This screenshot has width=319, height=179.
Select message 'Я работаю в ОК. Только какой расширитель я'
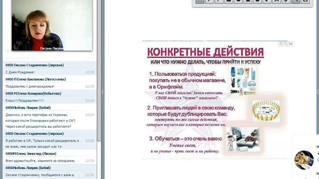pyautogui.click(x=42, y=141)
